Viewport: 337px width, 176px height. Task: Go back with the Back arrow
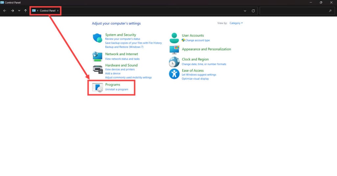point(5,11)
